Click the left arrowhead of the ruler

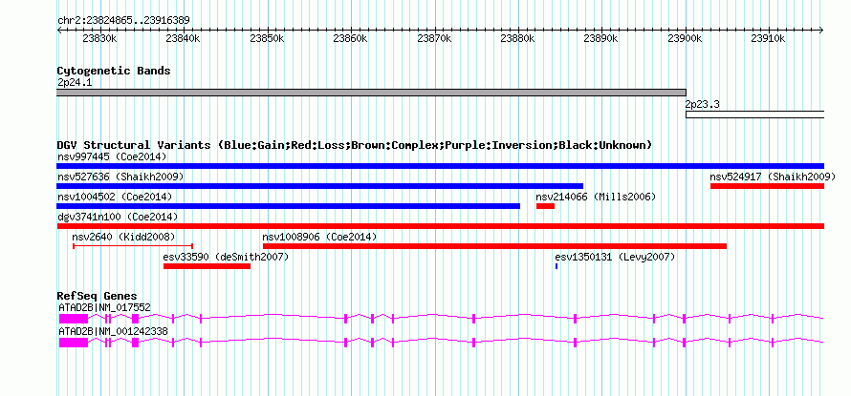pyautogui.click(x=59, y=31)
